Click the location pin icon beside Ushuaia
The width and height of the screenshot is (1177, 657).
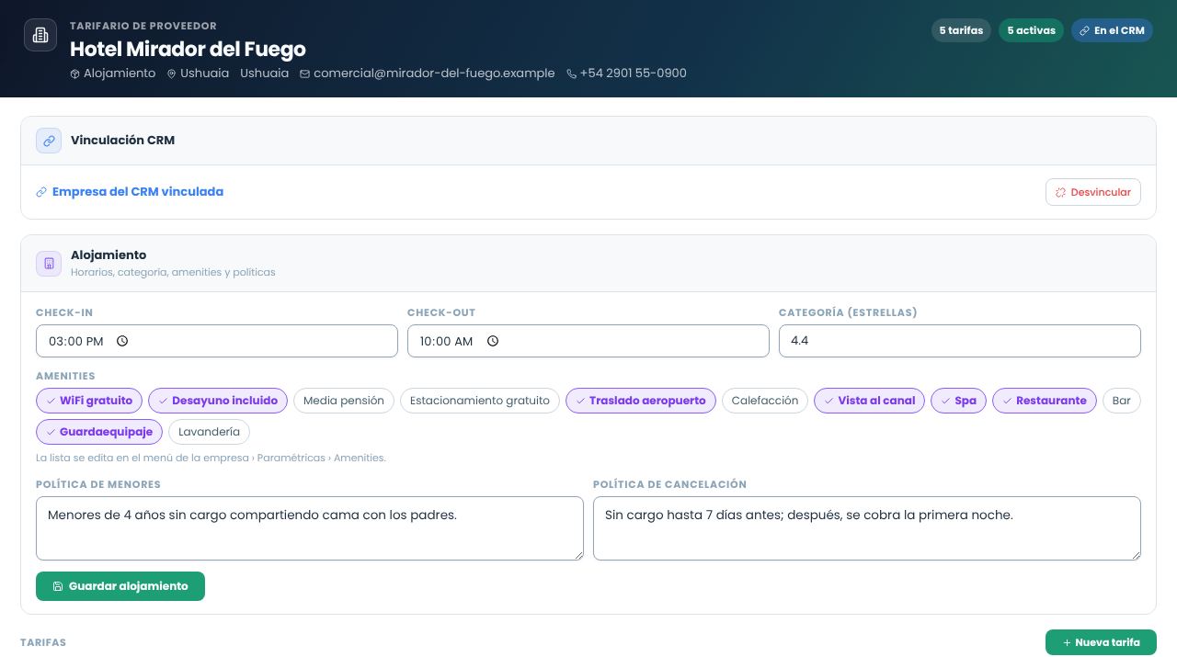pyautogui.click(x=171, y=74)
